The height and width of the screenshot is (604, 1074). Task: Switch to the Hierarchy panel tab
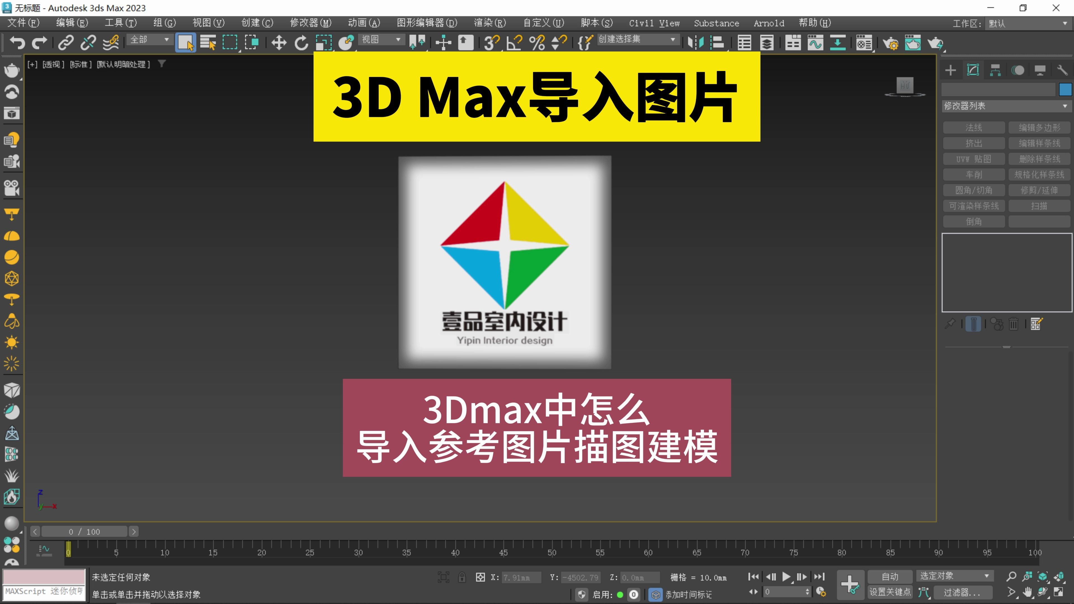996,70
